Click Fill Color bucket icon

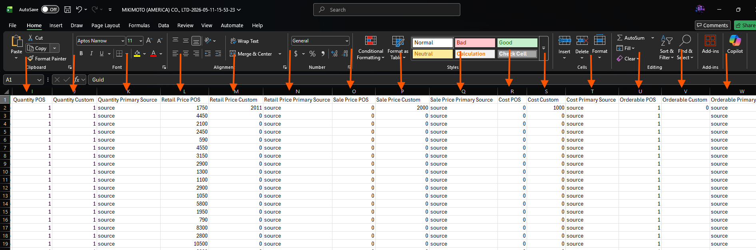[137, 53]
